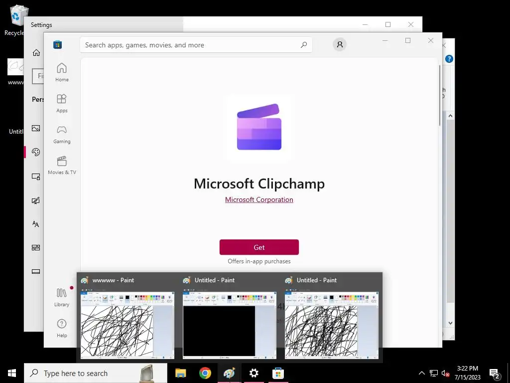Show hidden system tray icons

tap(421, 373)
